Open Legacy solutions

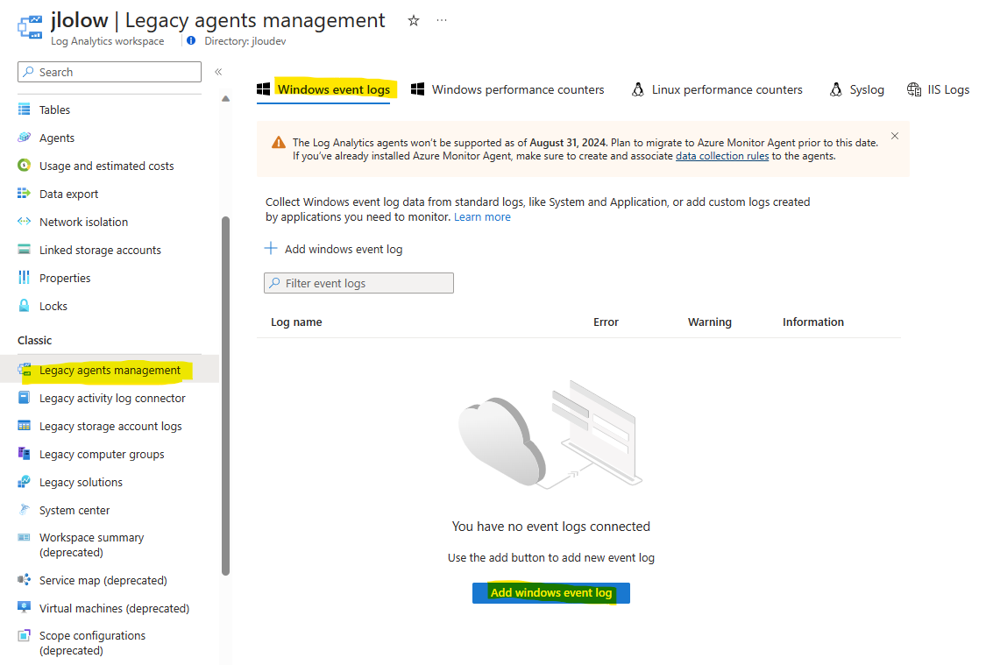click(x=81, y=482)
